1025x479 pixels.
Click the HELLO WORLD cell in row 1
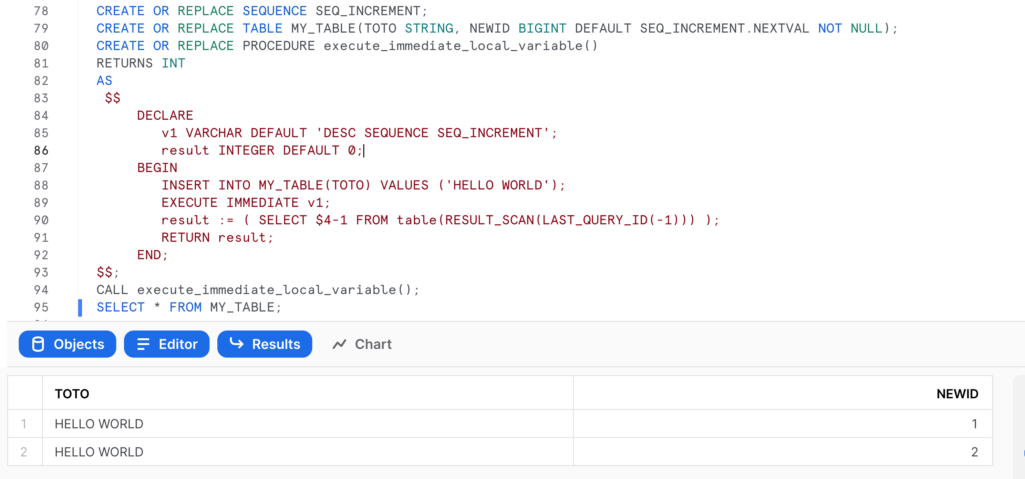(x=99, y=423)
